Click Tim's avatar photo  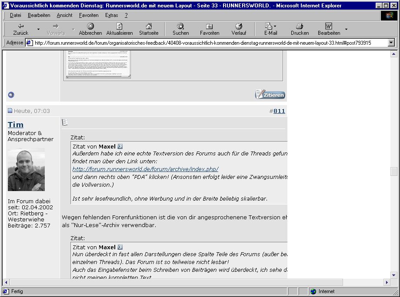click(x=26, y=170)
